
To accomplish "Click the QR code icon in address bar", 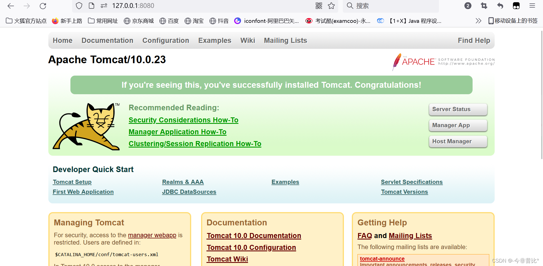I will [x=319, y=6].
